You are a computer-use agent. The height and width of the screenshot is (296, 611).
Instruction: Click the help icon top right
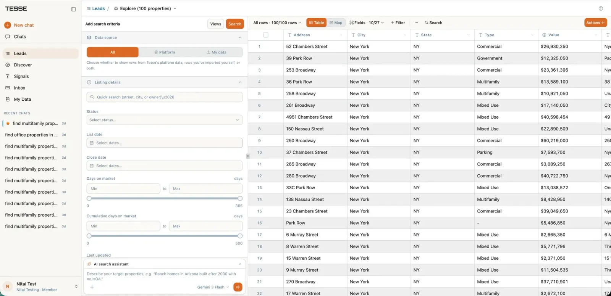pos(601,8)
